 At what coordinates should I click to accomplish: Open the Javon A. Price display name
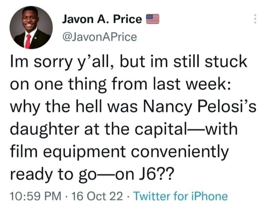click(102, 19)
